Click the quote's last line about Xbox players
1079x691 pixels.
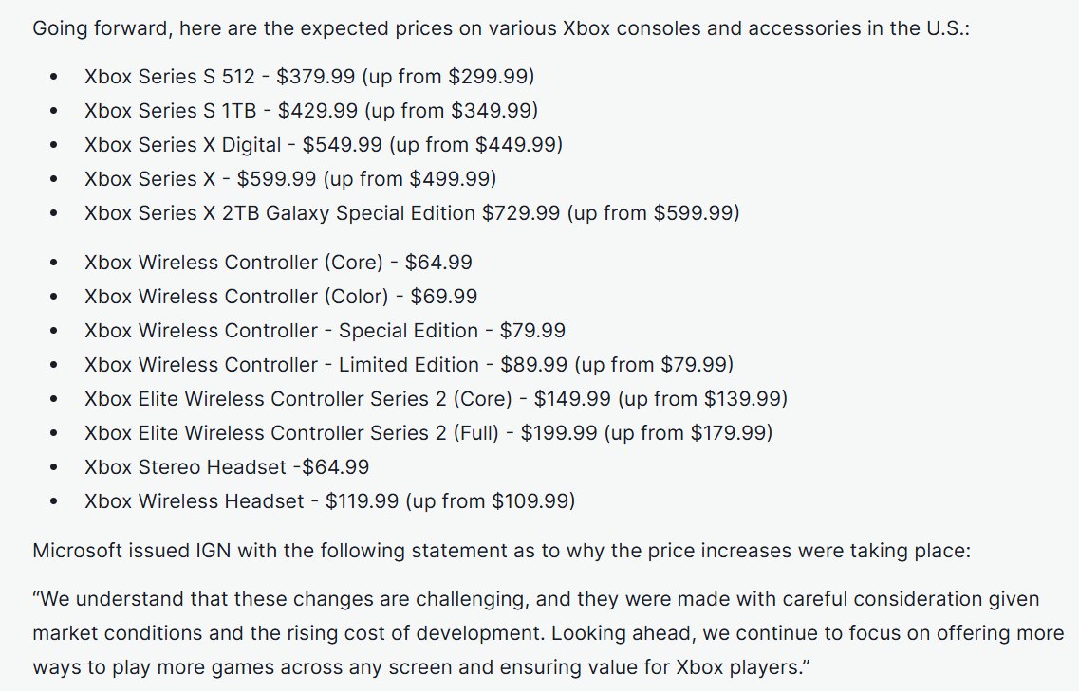click(x=422, y=667)
